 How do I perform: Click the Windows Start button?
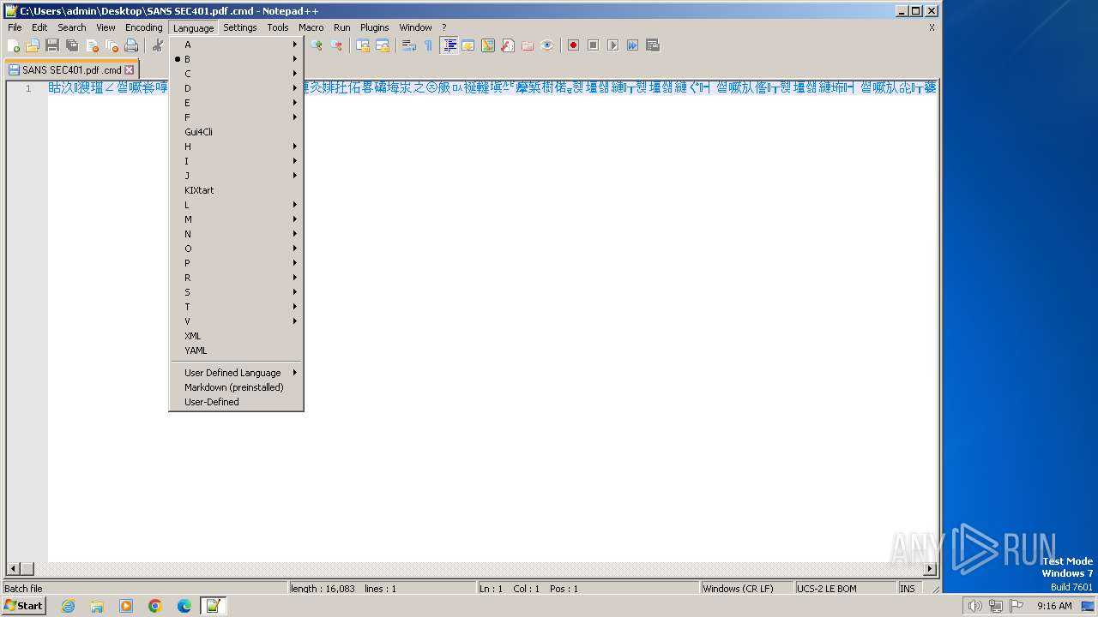(x=24, y=606)
